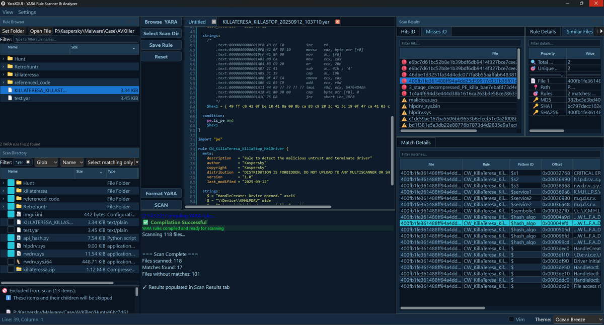Click the SCAN button
The width and height of the screenshot is (604, 325).
click(x=161, y=205)
